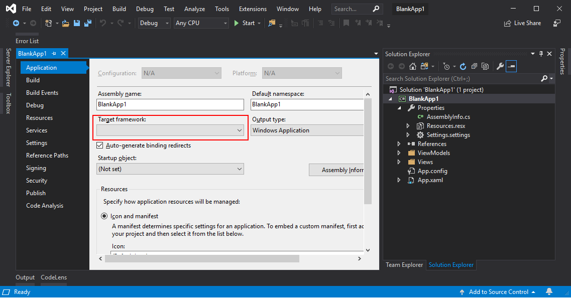Toggle Preview Selected Items in Solution Explorer
This screenshot has width=571, height=301.
tap(511, 66)
